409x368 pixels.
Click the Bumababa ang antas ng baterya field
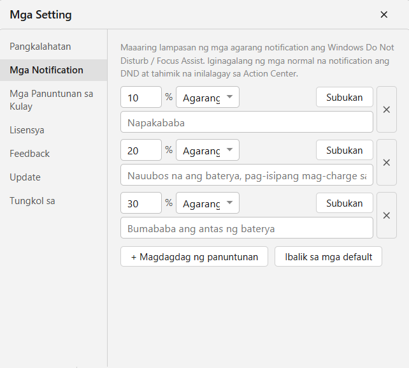pos(247,228)
